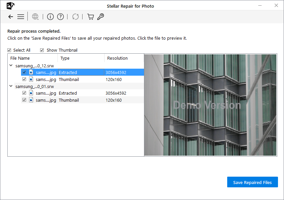
Task: Click the help question mark icon
Action: [x=60, y=17]
